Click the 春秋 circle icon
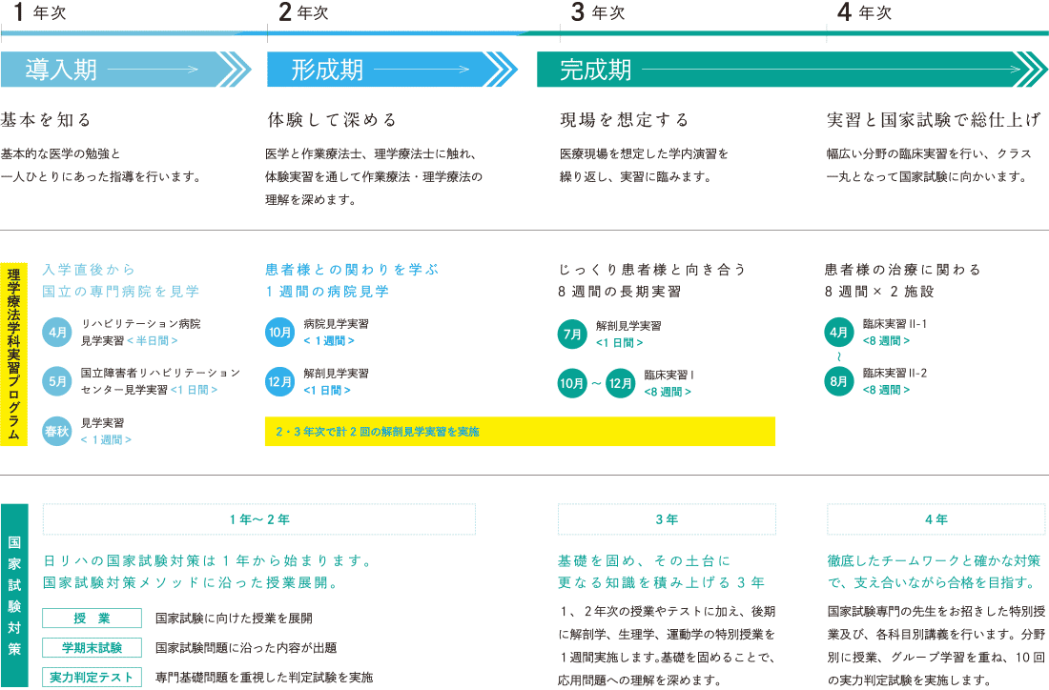Image resolution: width=1049 pixels, height=690 pixels. point(57,431)
